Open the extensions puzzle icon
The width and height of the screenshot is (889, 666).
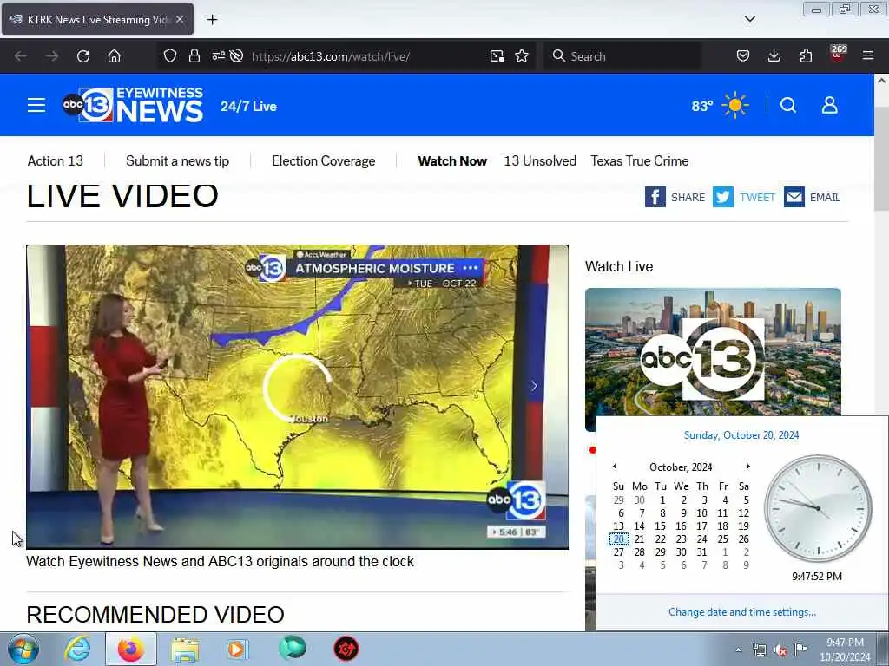pyautogui.click(x=806, y=55)
